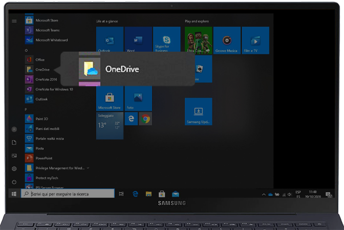
Task: Open the notification Action Center
Action: (x=329, y=194)
